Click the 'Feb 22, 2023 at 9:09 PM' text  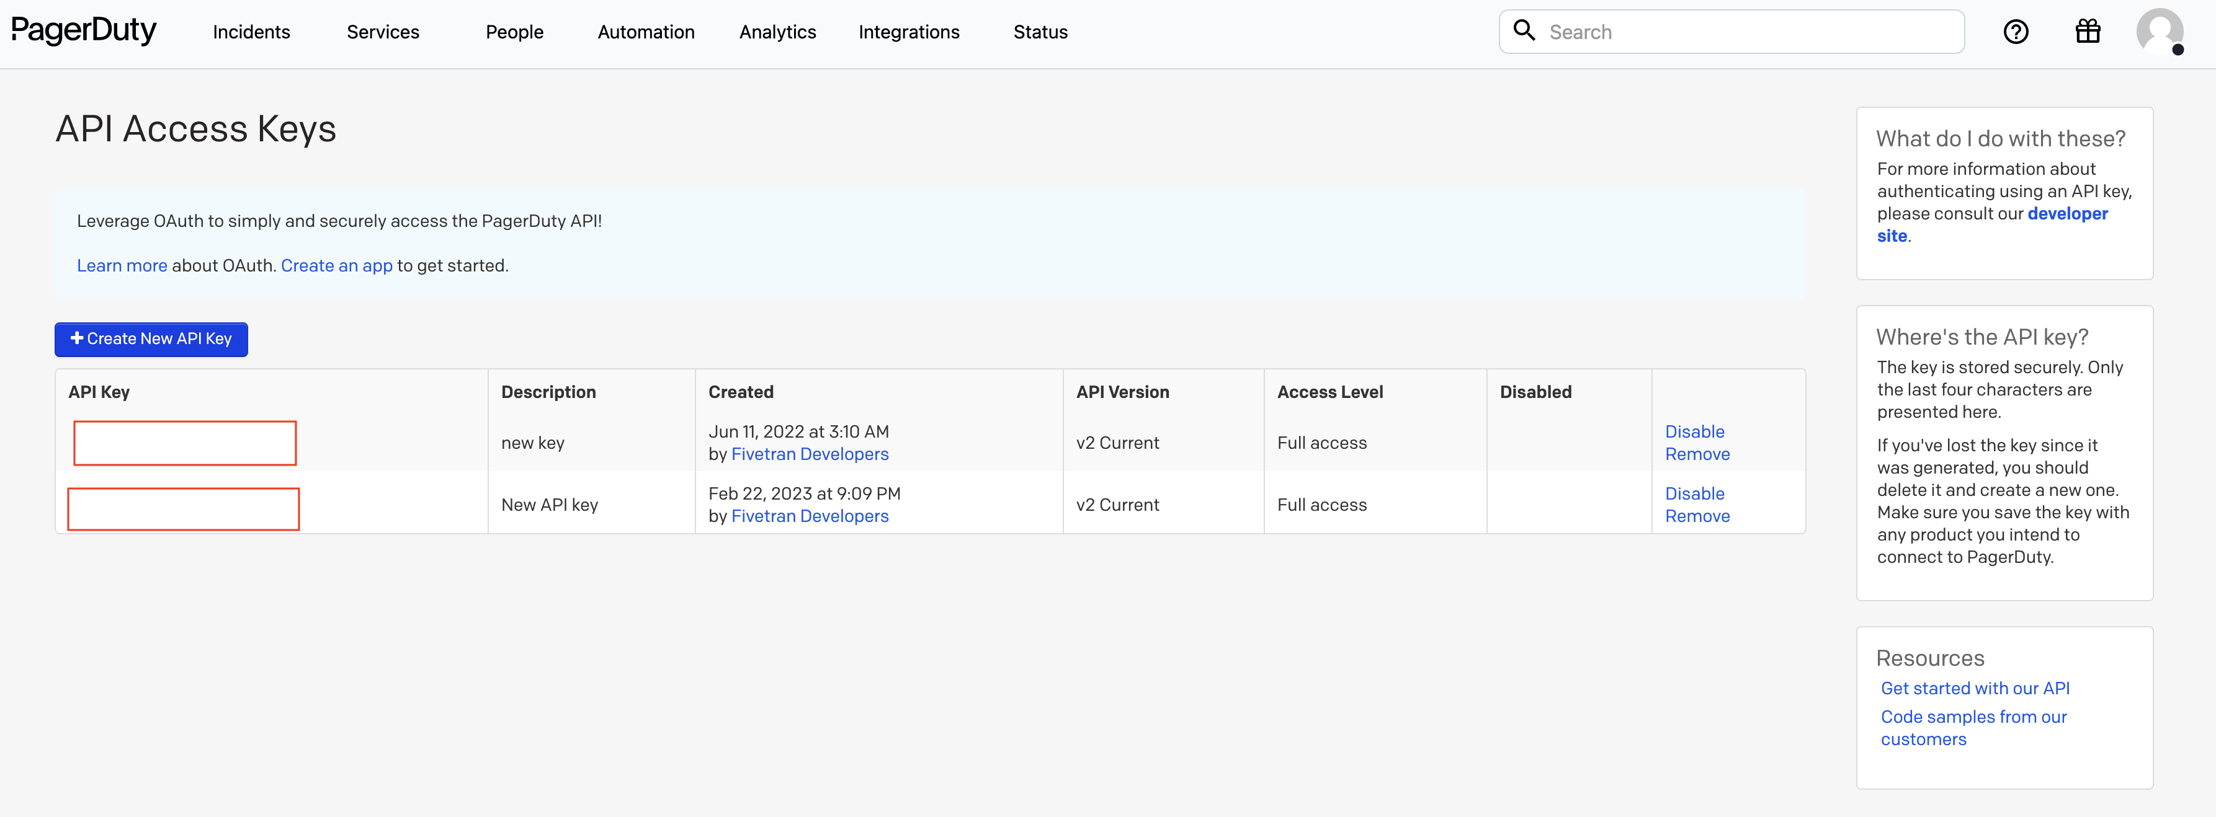pos(805,493)
